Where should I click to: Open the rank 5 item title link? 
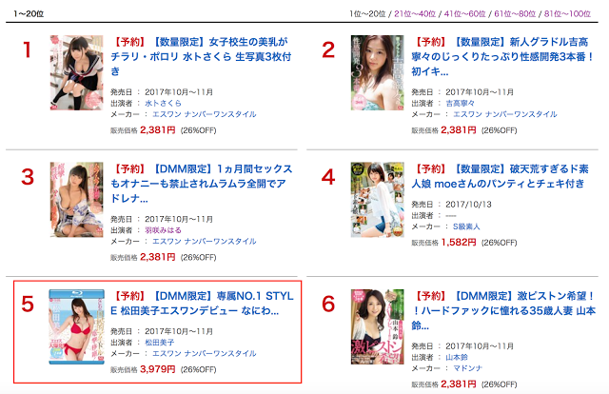click(x=202, y=304)
